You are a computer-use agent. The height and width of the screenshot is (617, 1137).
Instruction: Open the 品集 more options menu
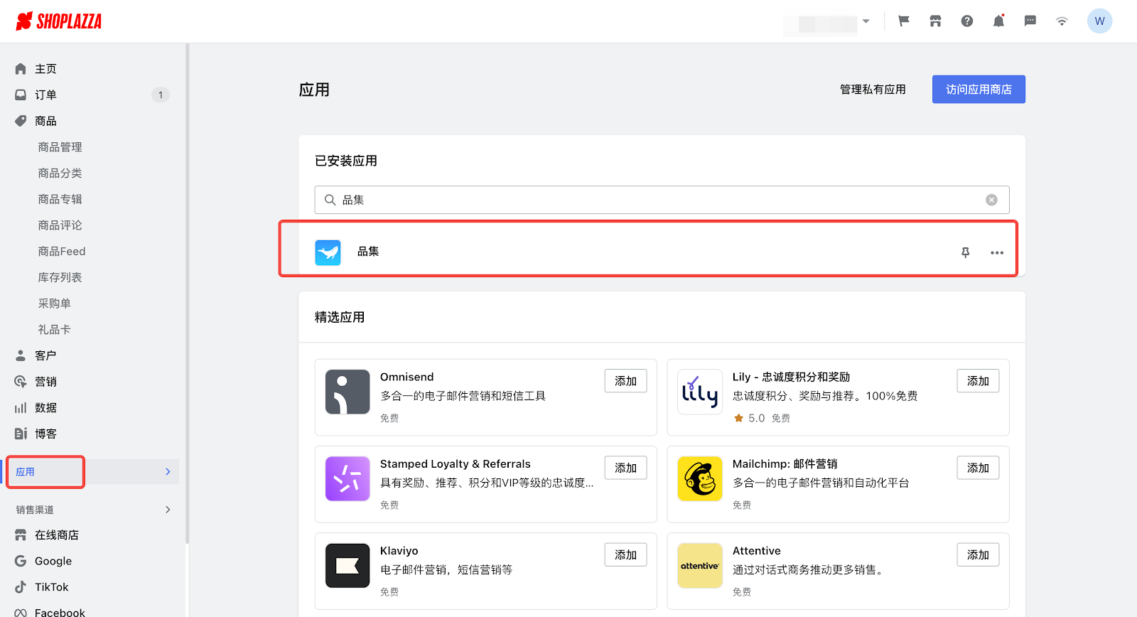997,252
